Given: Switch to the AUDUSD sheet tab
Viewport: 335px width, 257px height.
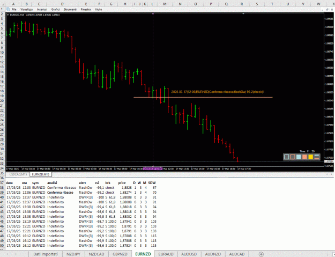Looking at the screenshot, I should [189, 254].
